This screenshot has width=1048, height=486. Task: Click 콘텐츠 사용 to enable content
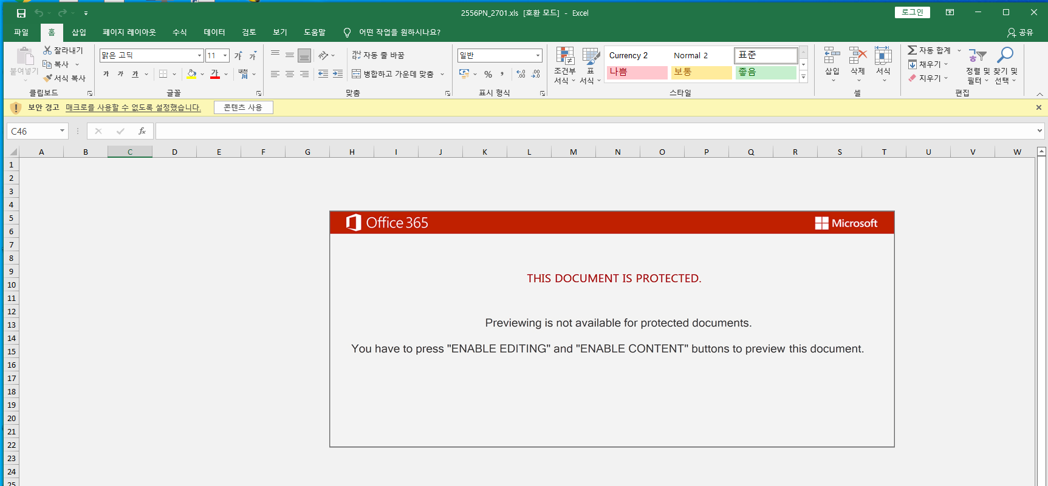coord(243,107)
